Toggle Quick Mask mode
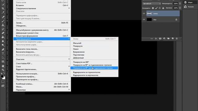The width and height of the screenshot is (198, 111). coord(3,82)
